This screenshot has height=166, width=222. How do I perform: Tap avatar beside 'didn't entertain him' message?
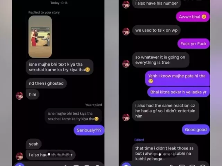126,117
